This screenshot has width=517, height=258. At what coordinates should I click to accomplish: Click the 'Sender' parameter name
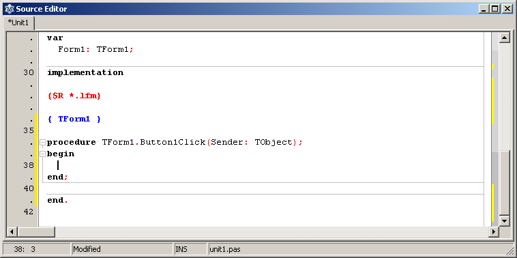click(227, 143)
